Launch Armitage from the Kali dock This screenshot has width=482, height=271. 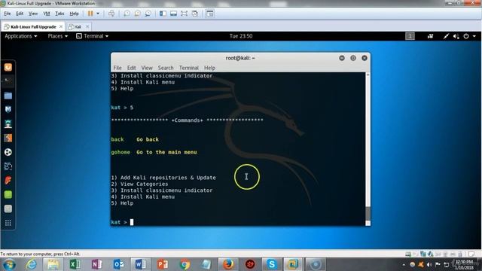(8, 123)
